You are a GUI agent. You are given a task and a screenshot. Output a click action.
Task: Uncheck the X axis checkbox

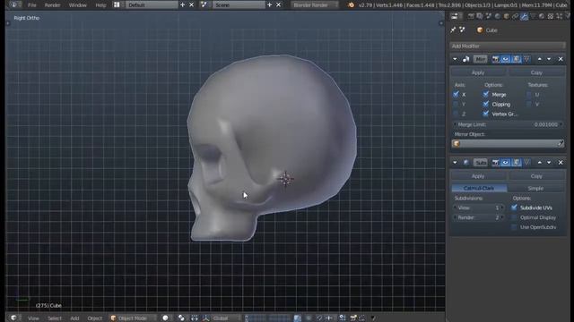click(457, 94)
